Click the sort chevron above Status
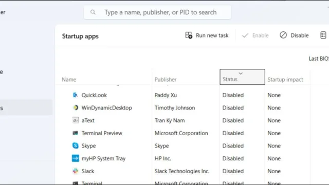Viewport: 329px width, 185px height. (x=241, y=73)
